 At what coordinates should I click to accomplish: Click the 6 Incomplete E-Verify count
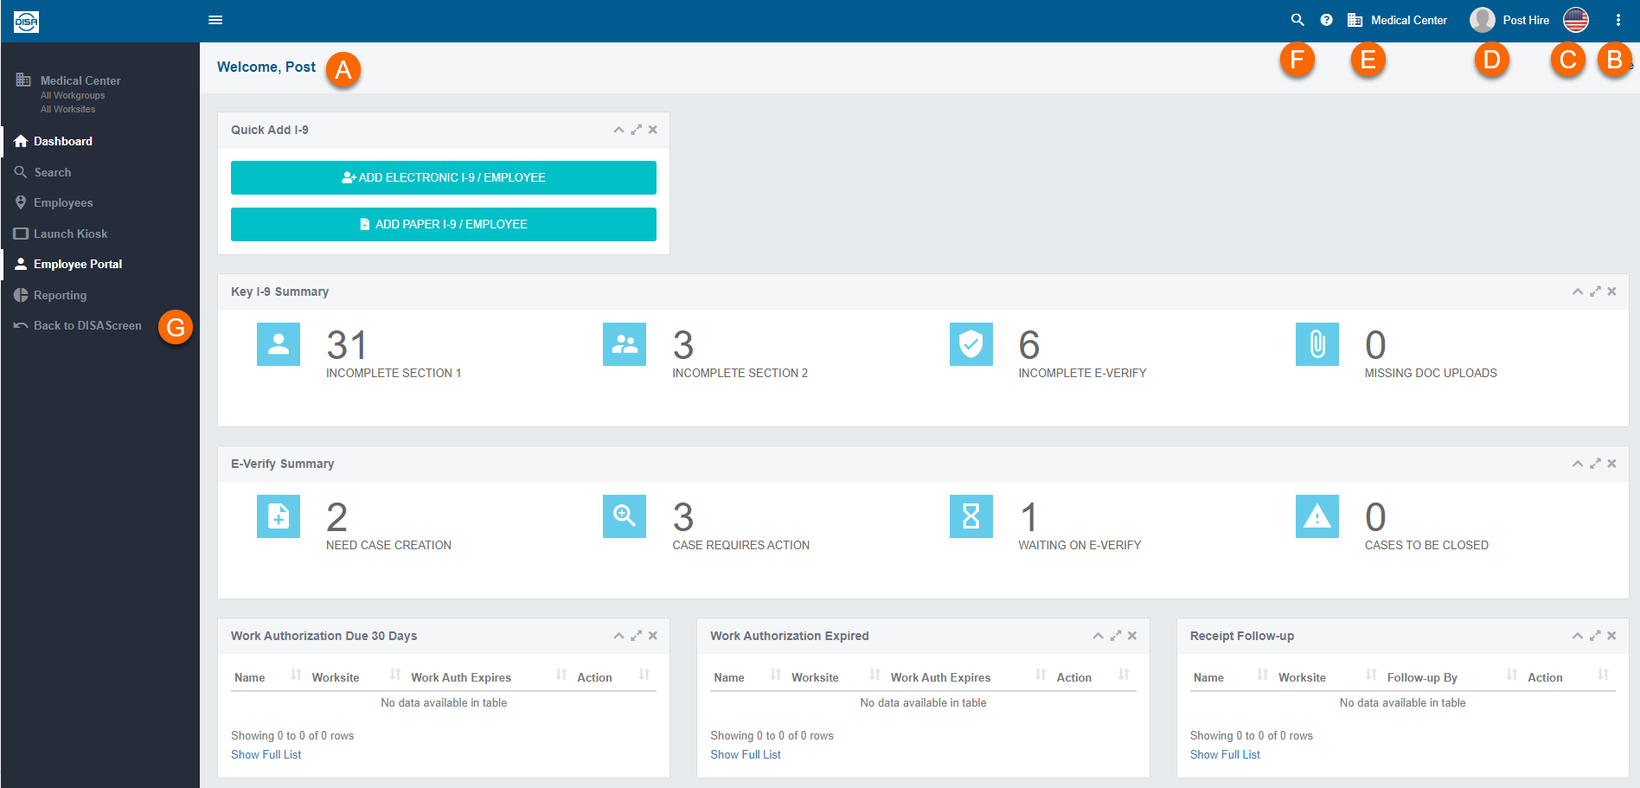(1029, 345)
